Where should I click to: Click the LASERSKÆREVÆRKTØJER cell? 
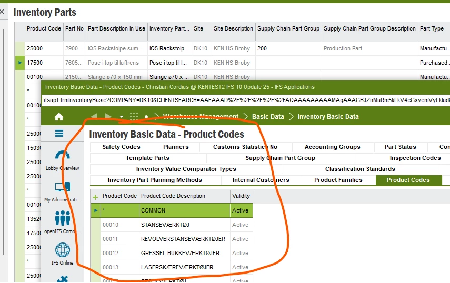pos(185,267)
